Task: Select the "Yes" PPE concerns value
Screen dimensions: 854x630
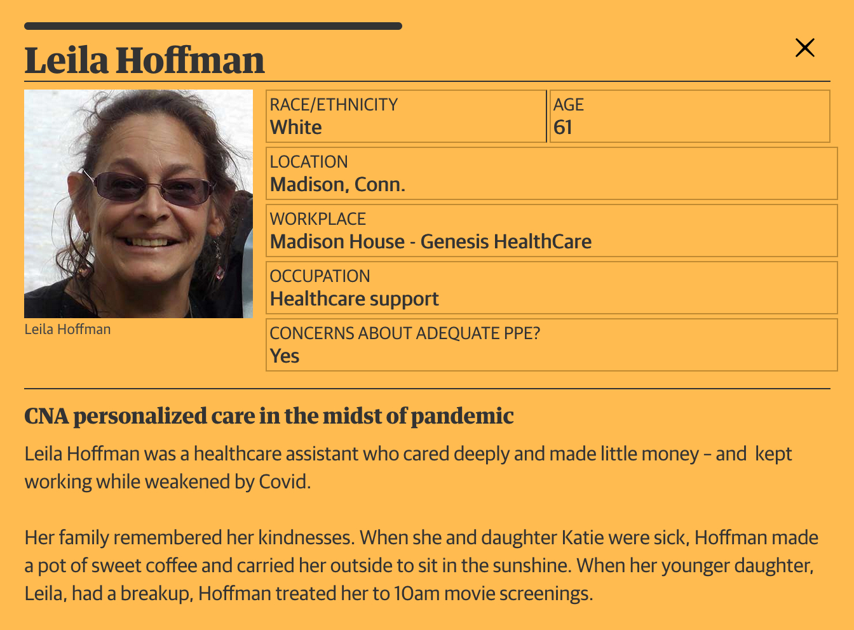Action: (285, 356)
